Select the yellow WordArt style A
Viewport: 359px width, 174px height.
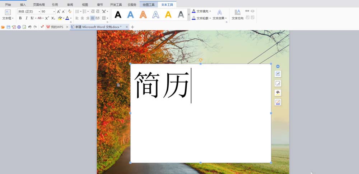(x=168, y=15)
